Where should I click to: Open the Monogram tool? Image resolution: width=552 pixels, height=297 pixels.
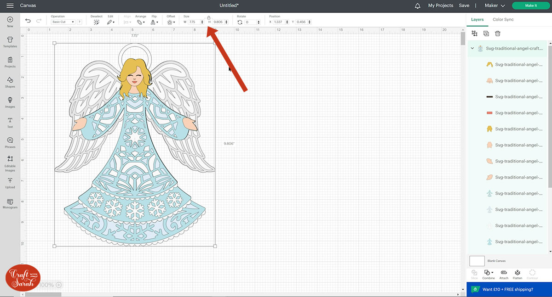10,203
